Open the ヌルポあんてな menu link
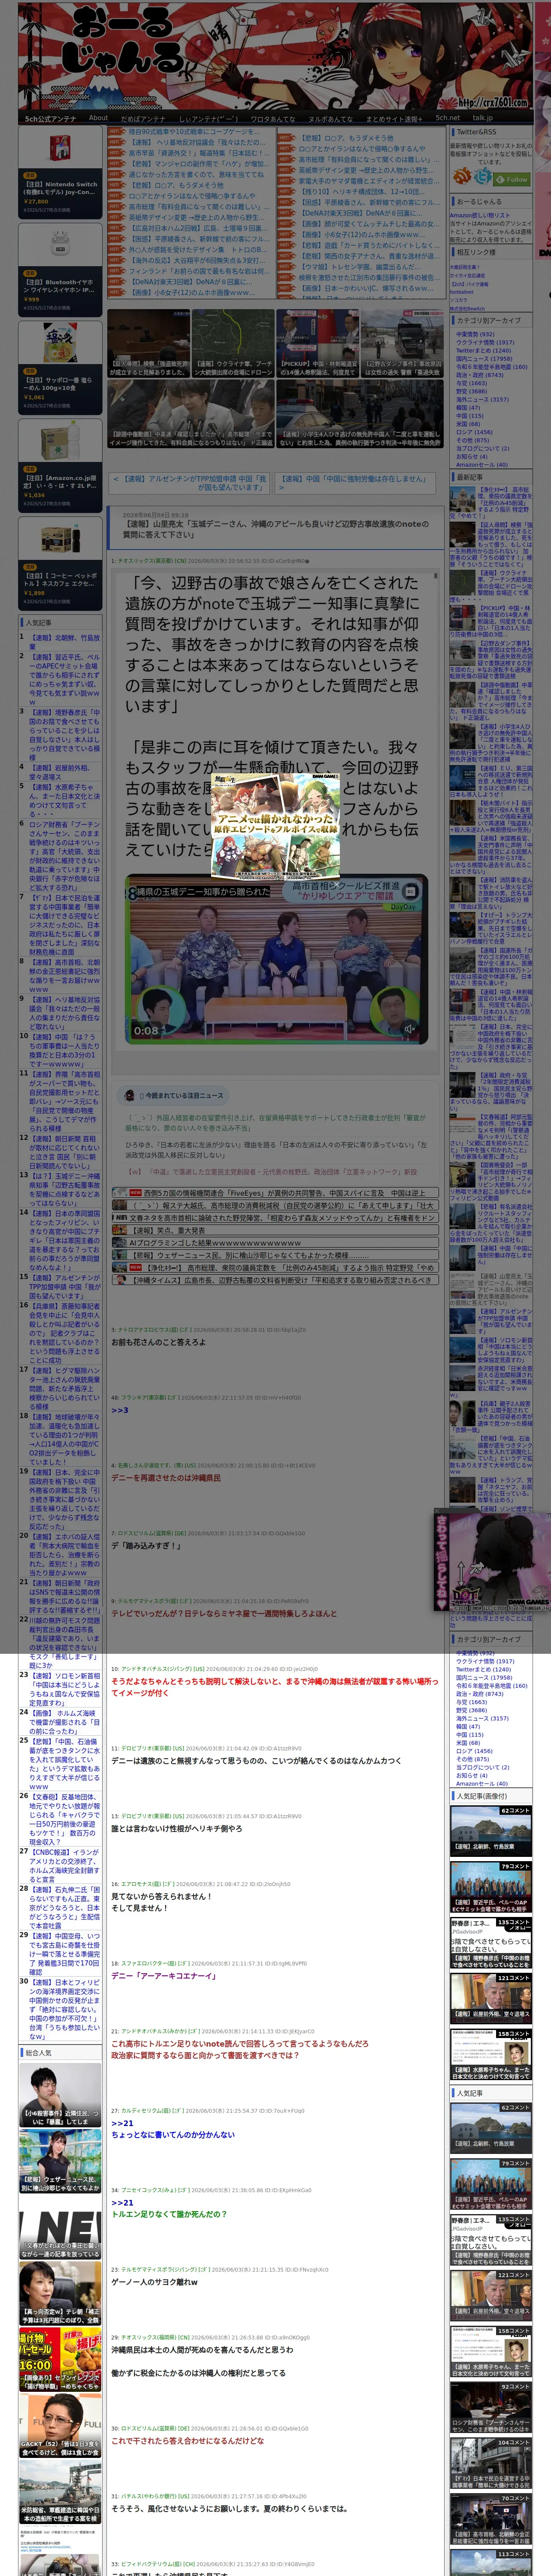The image size is (551, 2576). (x=330, y=118)
